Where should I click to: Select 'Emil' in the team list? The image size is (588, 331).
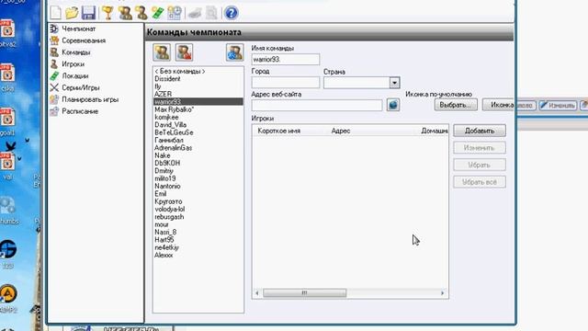coord(161,194)
